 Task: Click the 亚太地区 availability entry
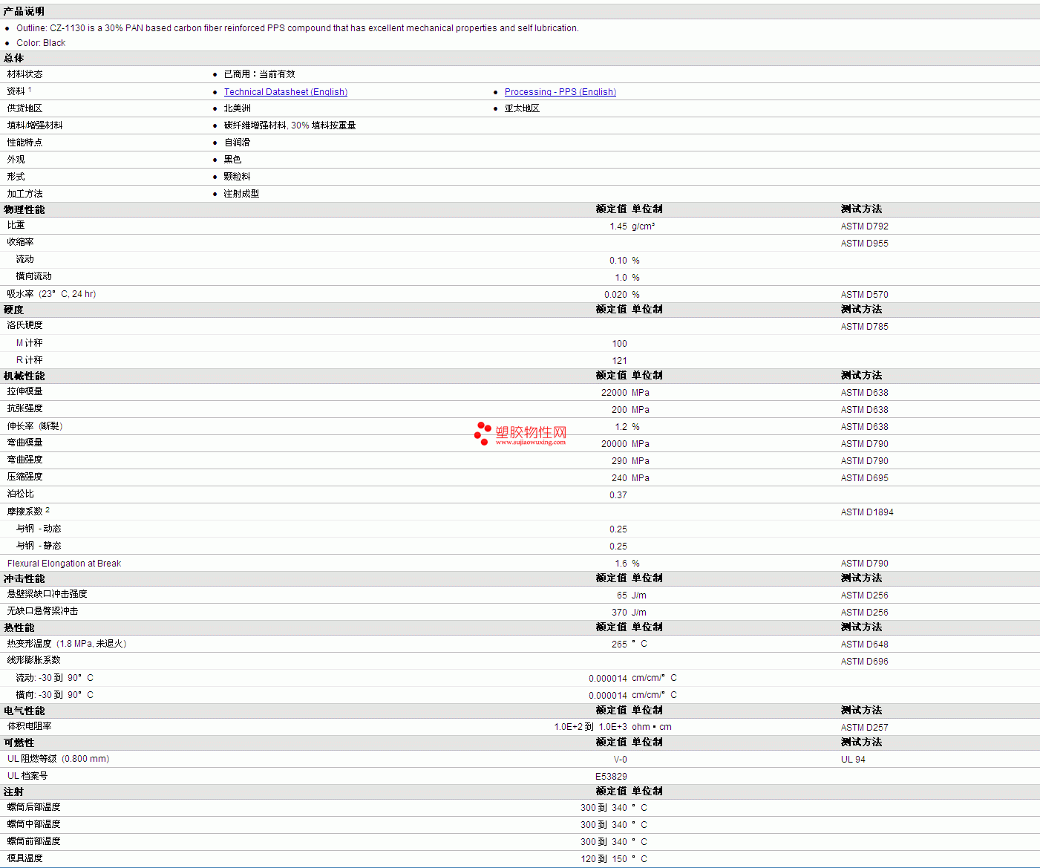[523, 108]
